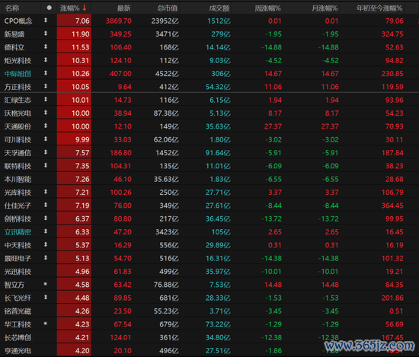Click the 最新 column header
This screenshot has width=419, height=357.
[x=124, y=8]
